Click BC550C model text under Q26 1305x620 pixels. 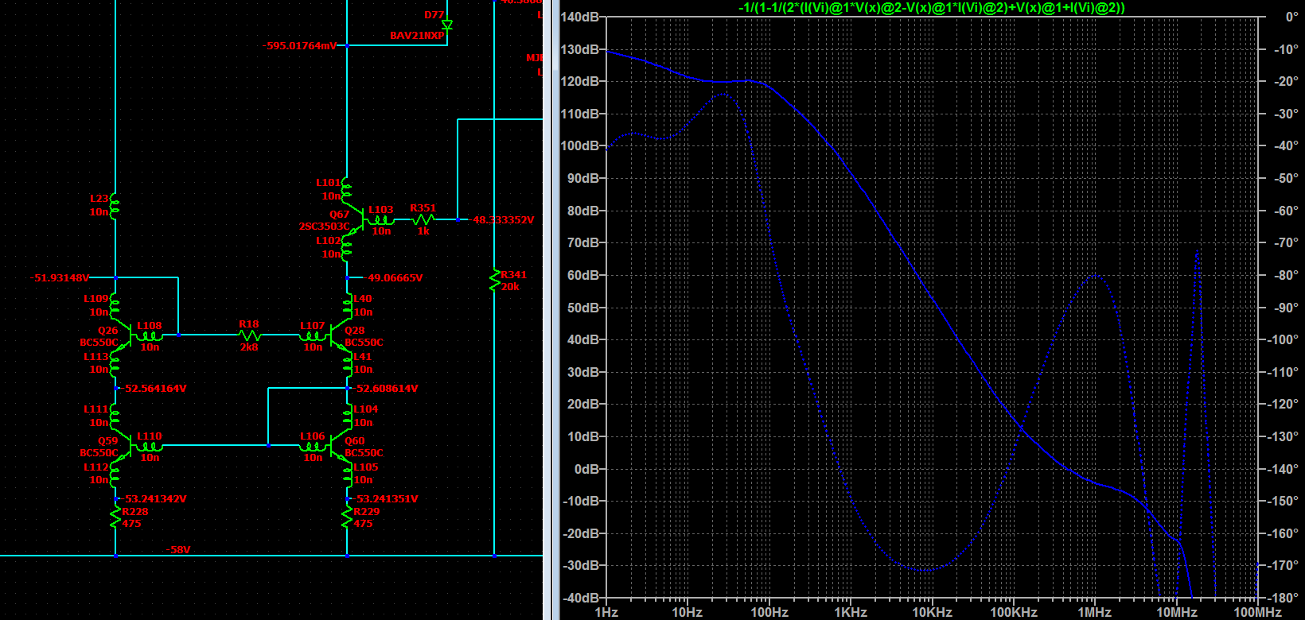(99, 343)
